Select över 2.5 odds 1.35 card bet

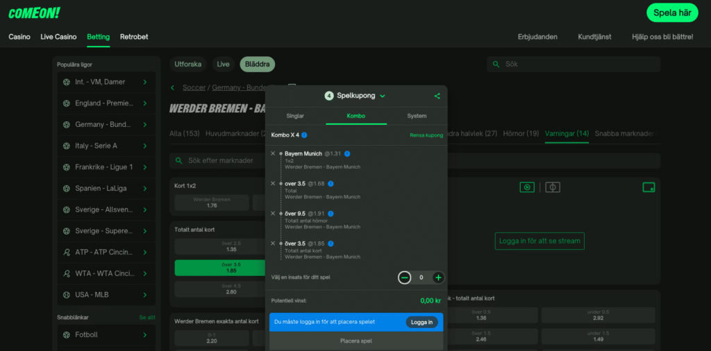pyautogui.click(x=220, y=246)
